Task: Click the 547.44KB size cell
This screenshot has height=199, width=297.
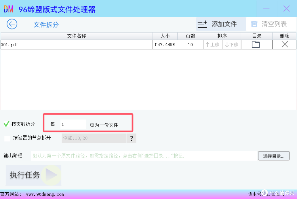Action: pyautogui.click(x=165, y=45)
